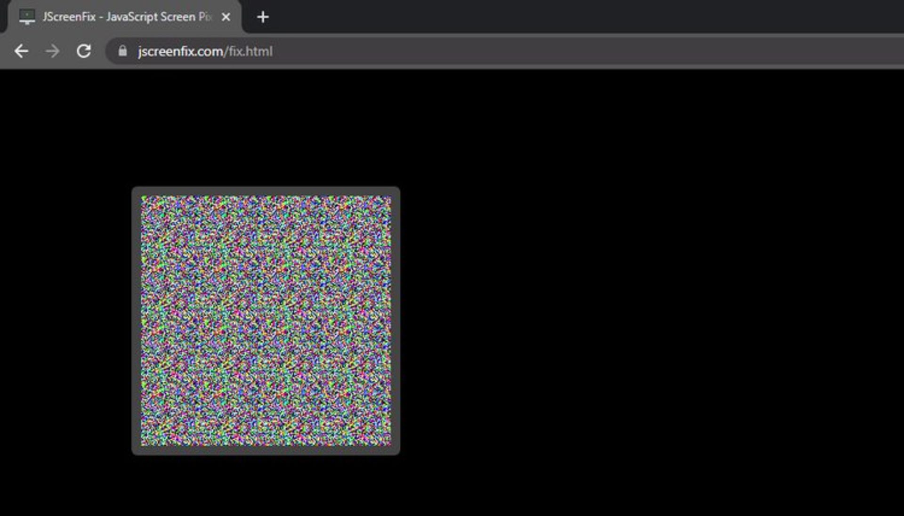Click the back navigation arrow

click(x=22, y=51)
